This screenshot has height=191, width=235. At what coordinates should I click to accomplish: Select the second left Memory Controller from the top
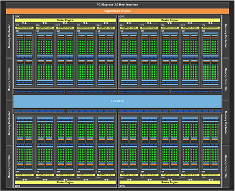[9, 79]
